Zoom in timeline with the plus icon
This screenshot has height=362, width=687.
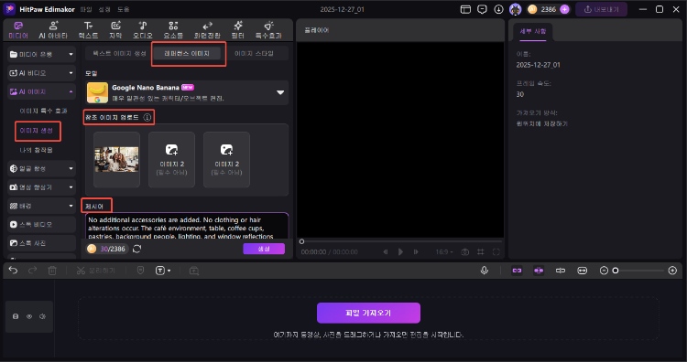tap(672, 271)
